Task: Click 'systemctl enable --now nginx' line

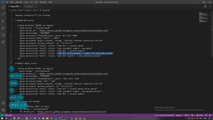Action: (x=56, y=48)
